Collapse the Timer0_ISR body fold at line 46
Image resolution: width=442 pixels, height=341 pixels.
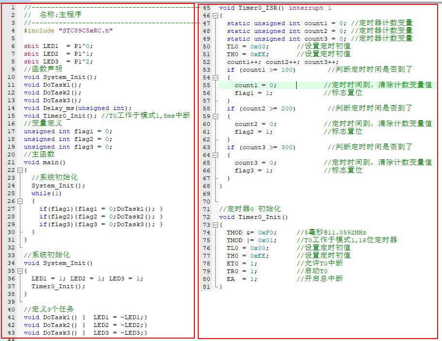[x=215, y=16]
